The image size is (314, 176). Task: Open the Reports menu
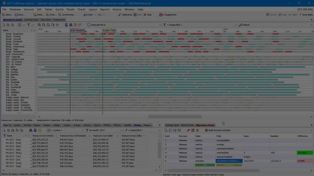105,9
